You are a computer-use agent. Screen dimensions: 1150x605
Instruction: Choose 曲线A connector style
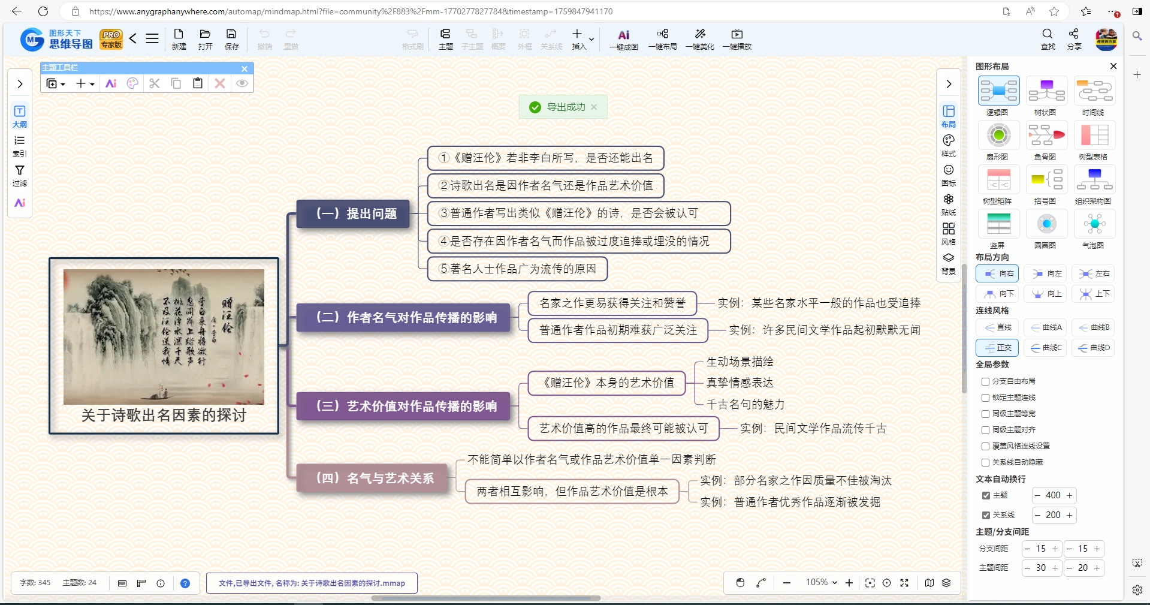[1046, 327]
